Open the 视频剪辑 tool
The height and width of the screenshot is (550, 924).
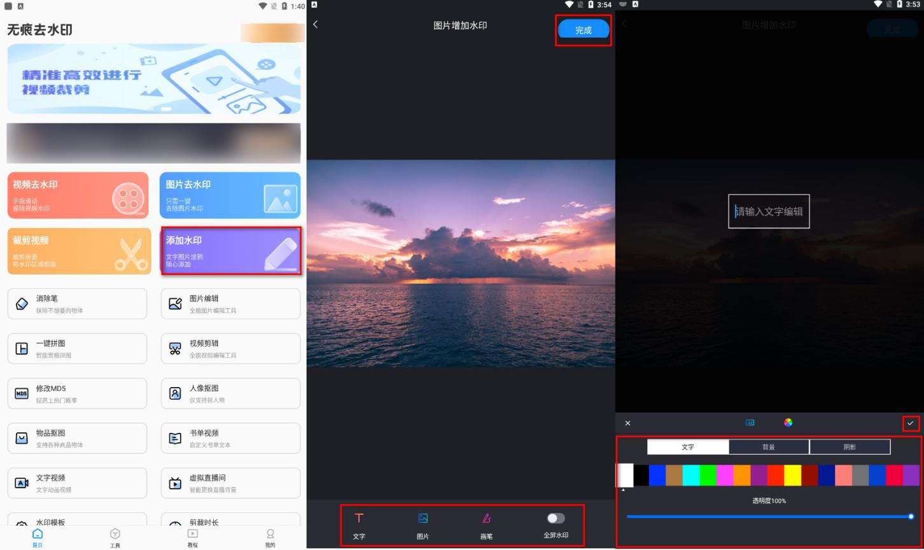230,349
